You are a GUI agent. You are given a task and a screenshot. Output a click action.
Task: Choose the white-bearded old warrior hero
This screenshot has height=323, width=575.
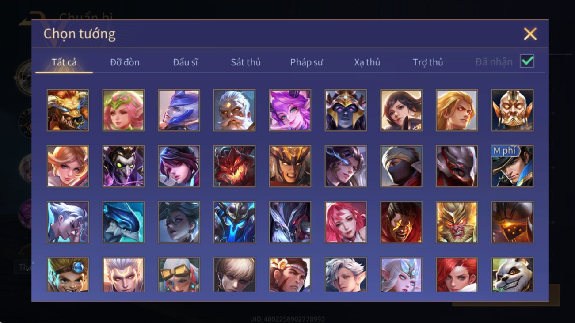pyautogui.click(x=234, y=110)
